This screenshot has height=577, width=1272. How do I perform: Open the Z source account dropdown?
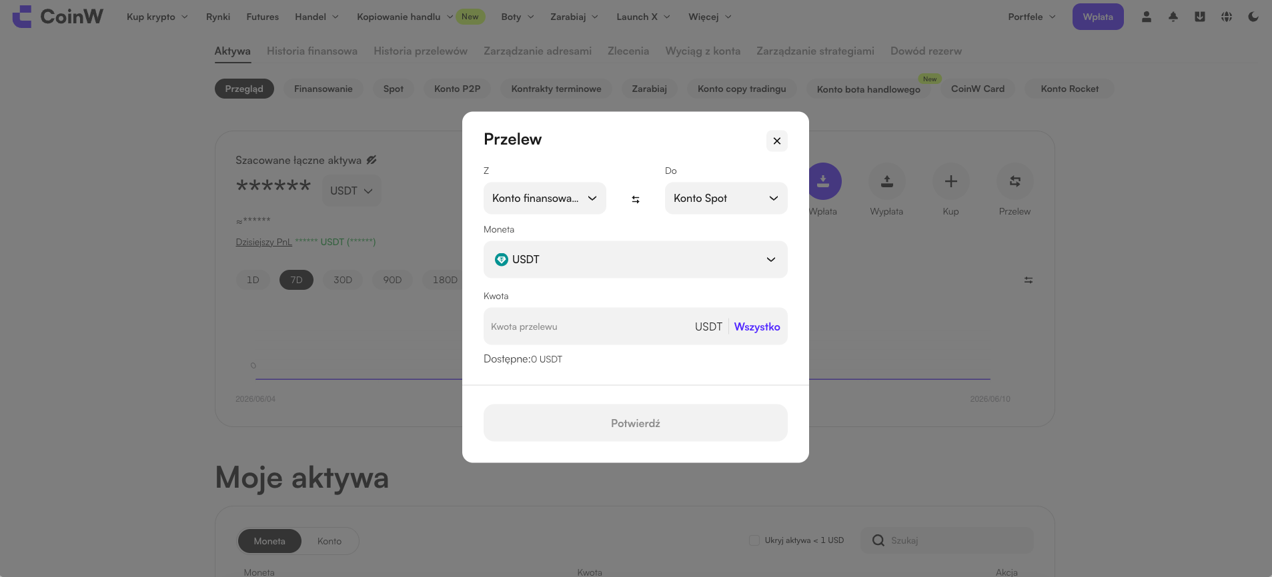545,198
